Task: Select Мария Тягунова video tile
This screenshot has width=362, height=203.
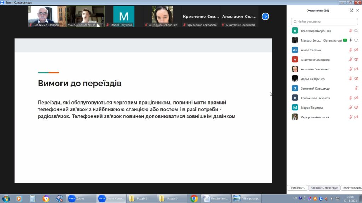Action: 124,16
